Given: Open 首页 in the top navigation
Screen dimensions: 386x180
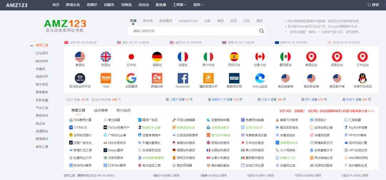Looking at the screenshot, I should coord(56,5).
